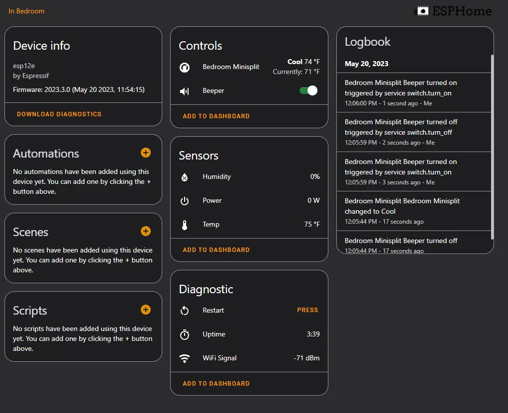Click the Humidity water drop icon
This screenshot has width=508, height=413.
pyautogui.click(x=185, y=177)
